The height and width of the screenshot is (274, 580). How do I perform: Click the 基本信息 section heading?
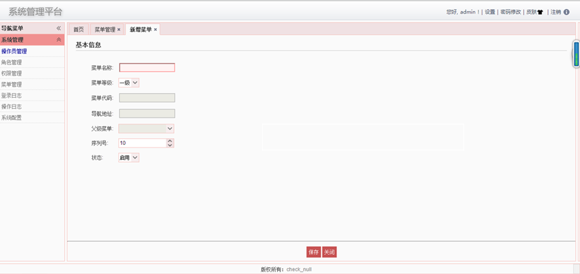(89, 45)
